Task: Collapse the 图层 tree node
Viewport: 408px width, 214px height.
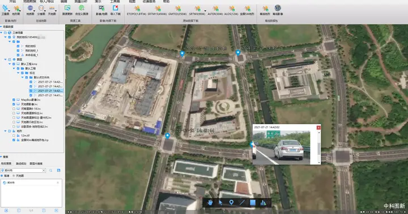Action: [5, 59]
